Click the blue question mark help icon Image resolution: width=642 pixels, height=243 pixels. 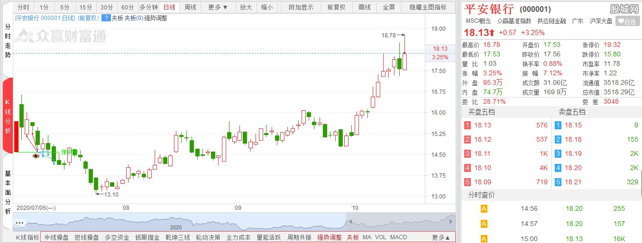pyautogui.click(x=107, y=18)
